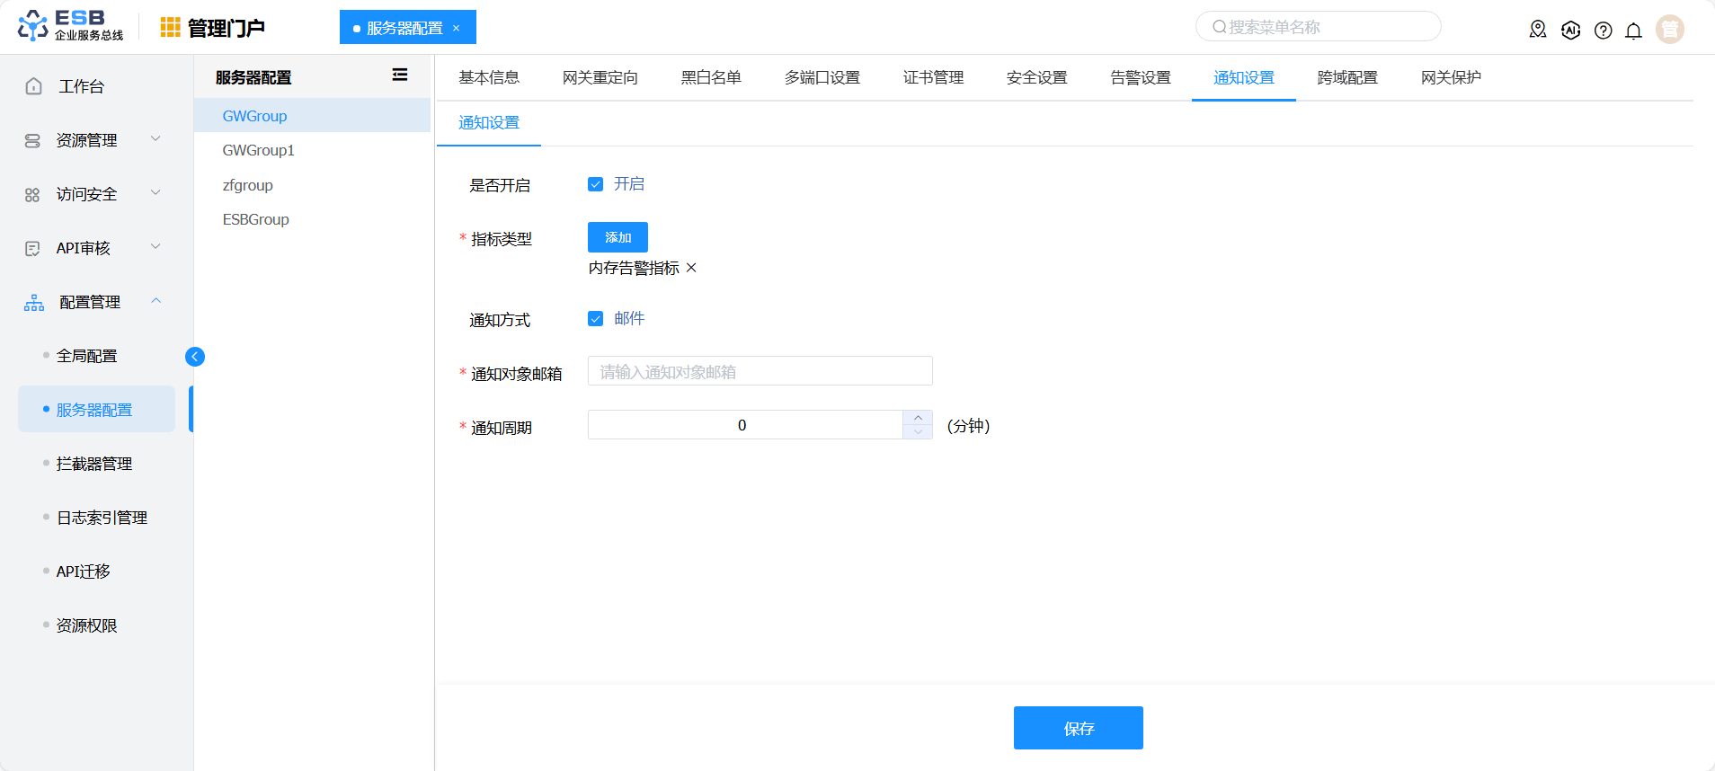Uncheck the 开启 checkbox

(595, 184)
